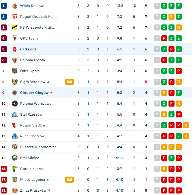Click the Chrobry Głogów club crest
Screen dimensions: 192x195
pyautogui.click(x=15, y=93)
